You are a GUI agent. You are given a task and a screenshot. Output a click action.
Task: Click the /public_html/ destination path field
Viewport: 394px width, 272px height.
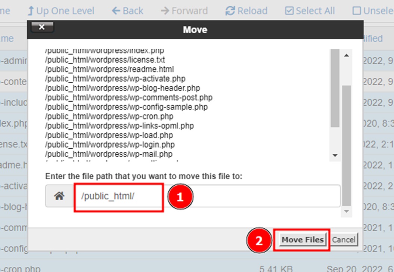pos(207,196)
